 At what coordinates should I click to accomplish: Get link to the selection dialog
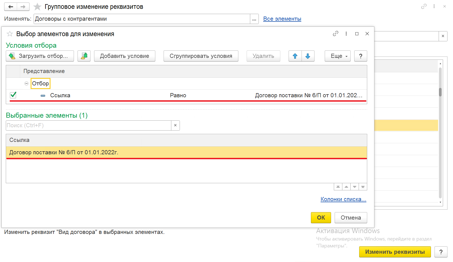coord(335,34)
